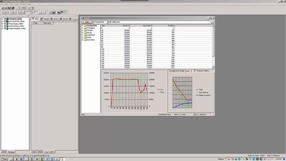Click the results table vertical scrollbar
The width and height of the screenshot is (286, 161).
(213, 47)
